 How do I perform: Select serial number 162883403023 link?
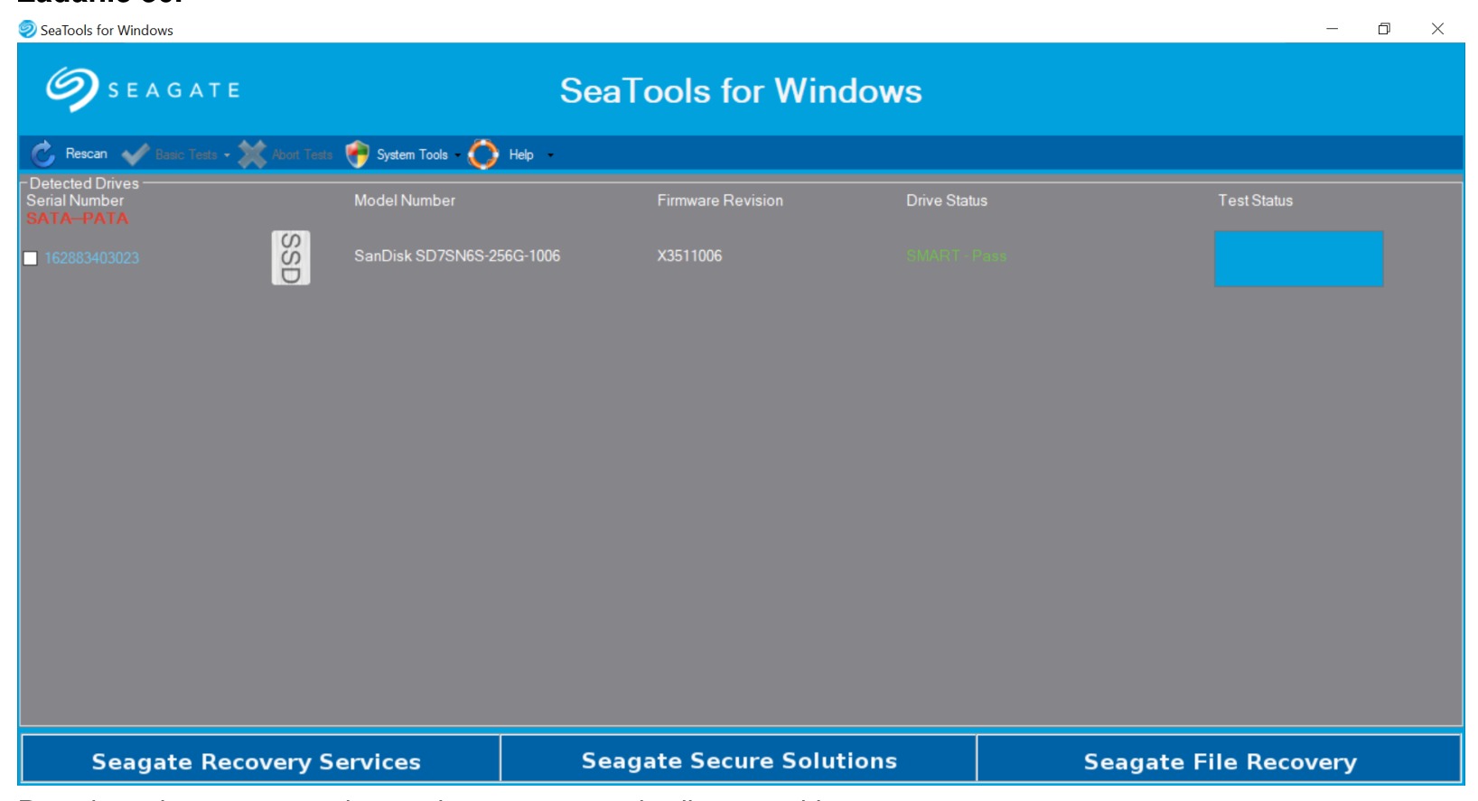tap(92, 258)
